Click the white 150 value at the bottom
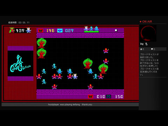 coord(119,97)
